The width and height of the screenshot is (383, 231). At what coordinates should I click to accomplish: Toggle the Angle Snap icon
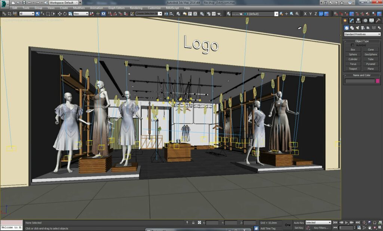115,14
